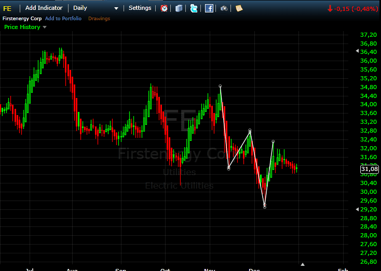
Task: Open the chart Settings menu
Action: pyautogui.click(x=140, y=8)
